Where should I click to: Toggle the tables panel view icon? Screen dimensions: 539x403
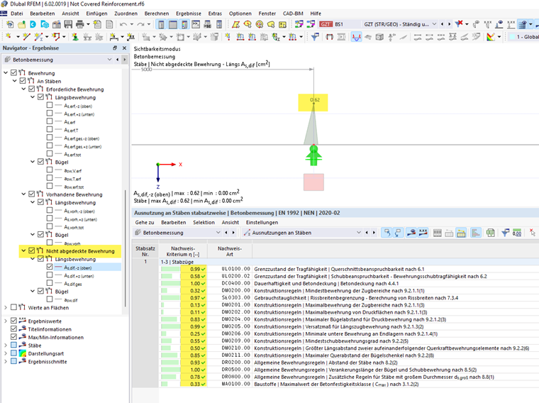click(173, 24)
